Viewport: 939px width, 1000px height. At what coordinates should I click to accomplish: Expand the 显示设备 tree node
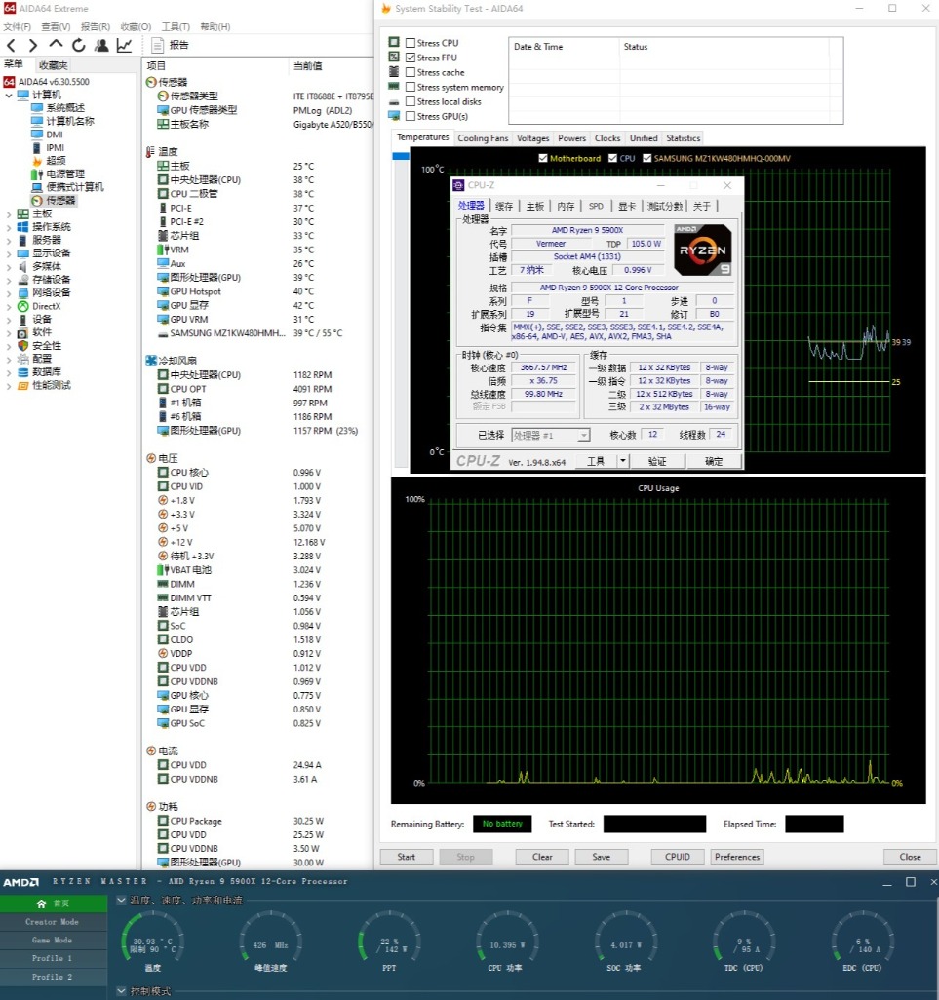[9, 253]
